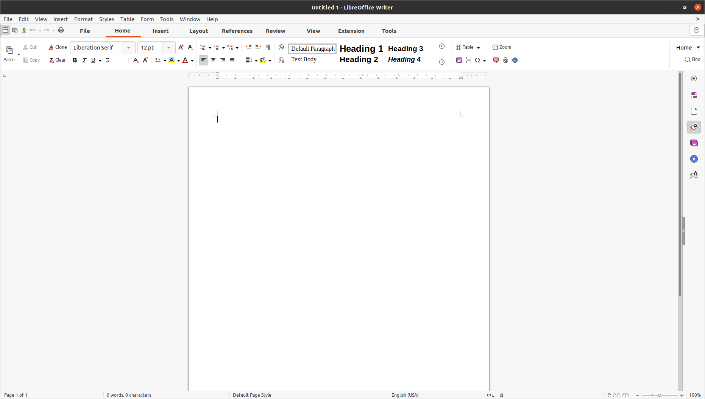Open the Navigator from the sidebar

(x=694, y=159)
